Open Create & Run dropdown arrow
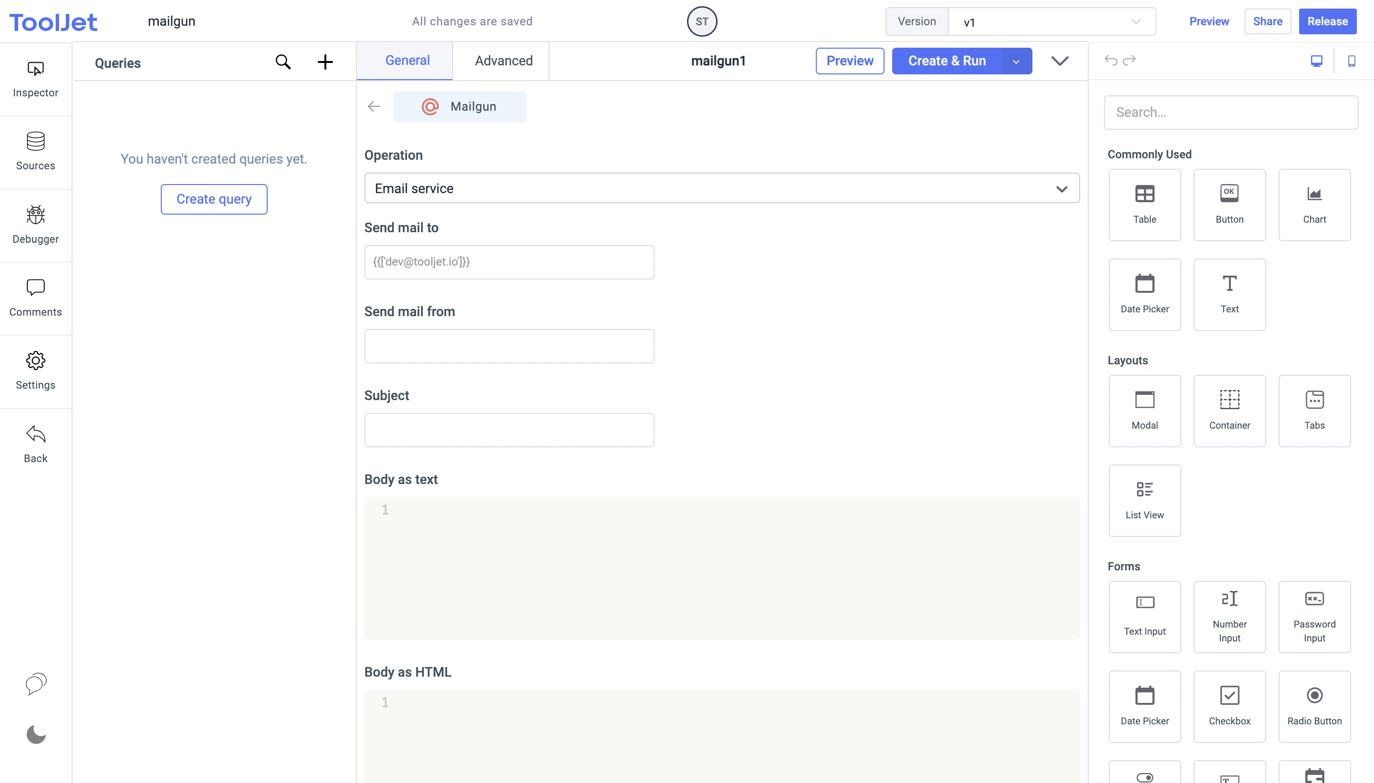Viewport: 1374px width, 783px height. [1016, 62]
